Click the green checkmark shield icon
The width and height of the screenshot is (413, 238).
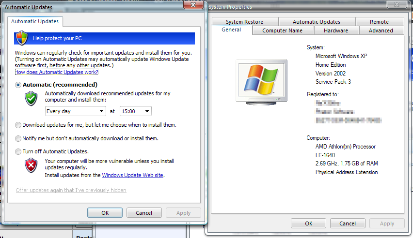pos(31,98)
